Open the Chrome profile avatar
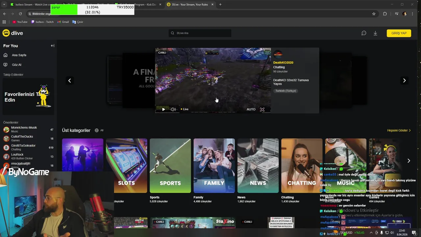Image resolution: width=421 pixels, height=237 pixels. coord(404,14)
